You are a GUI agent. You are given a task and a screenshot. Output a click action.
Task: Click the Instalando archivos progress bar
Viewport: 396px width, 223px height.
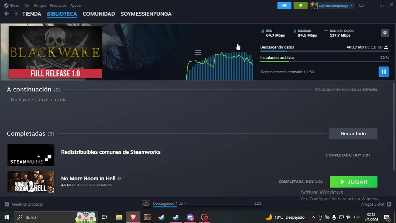pyautogui.click(x=324, y=61)
